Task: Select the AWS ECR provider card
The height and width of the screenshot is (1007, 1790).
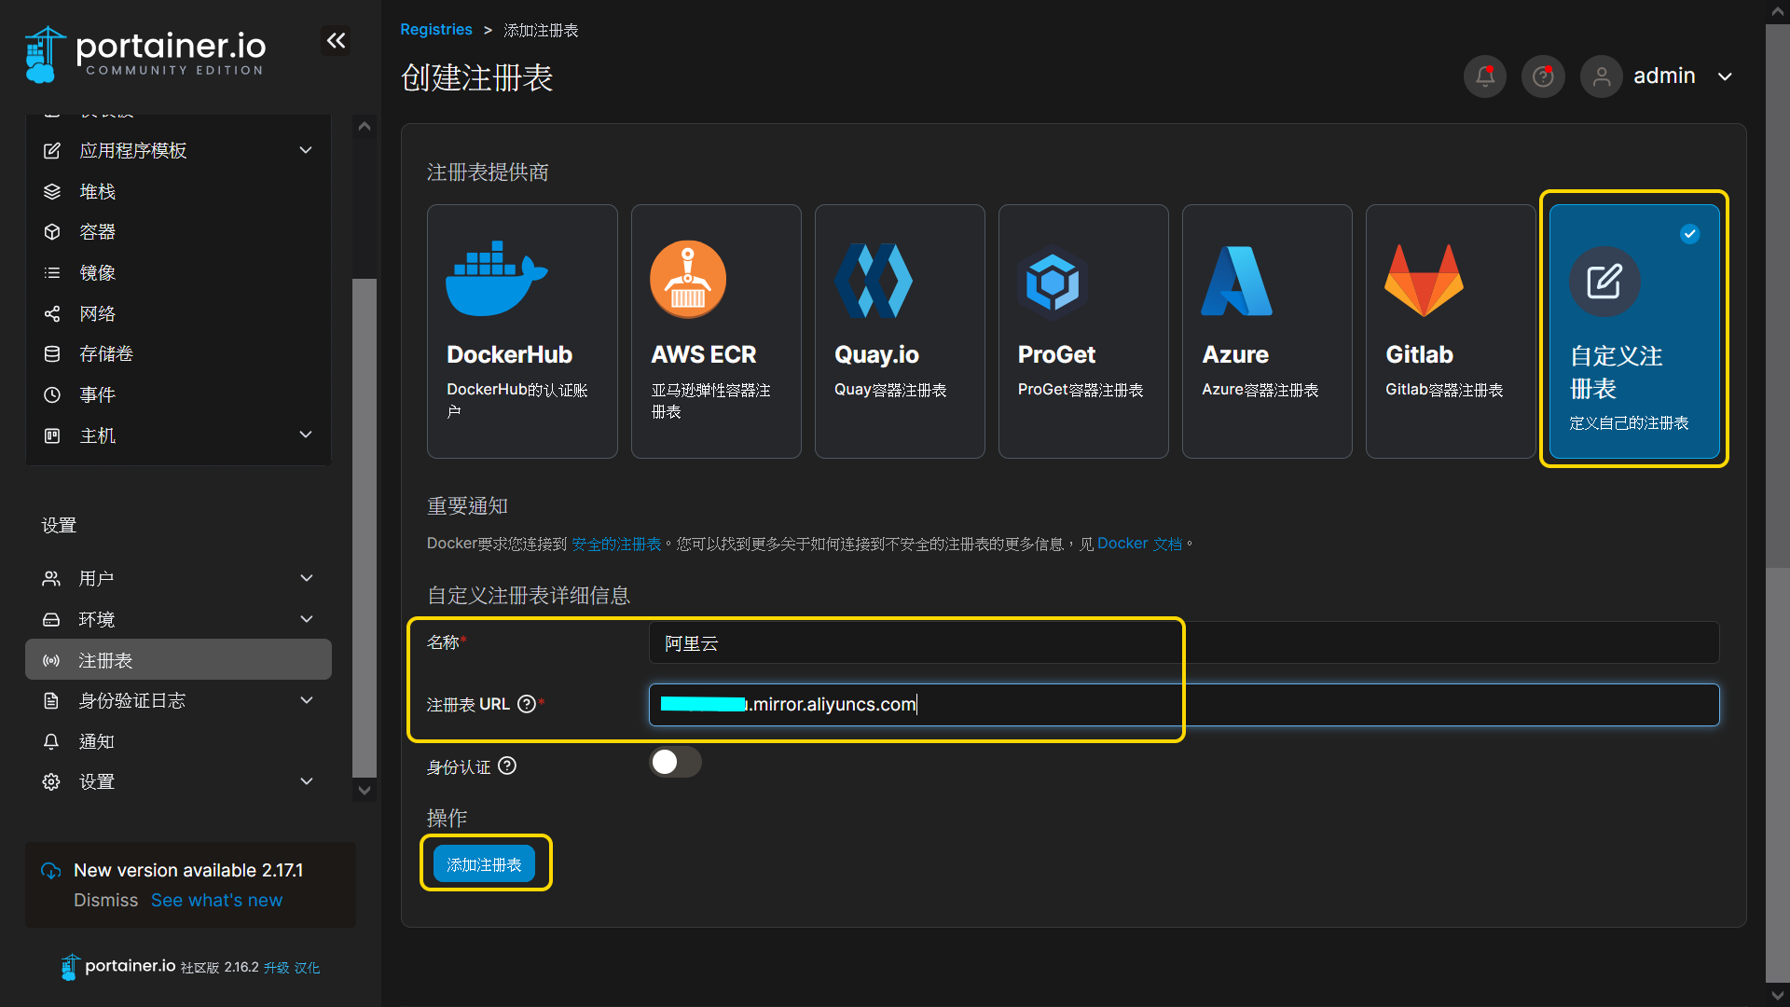Action: pos(716,331)
